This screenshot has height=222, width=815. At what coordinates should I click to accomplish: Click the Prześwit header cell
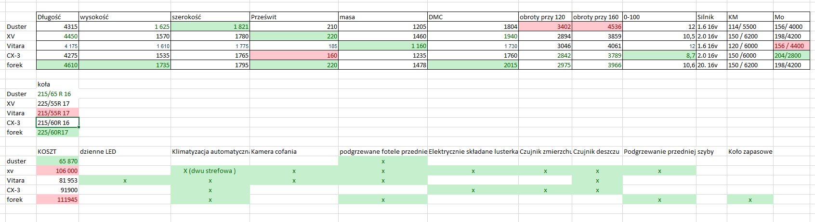click(x=294, y=17)
